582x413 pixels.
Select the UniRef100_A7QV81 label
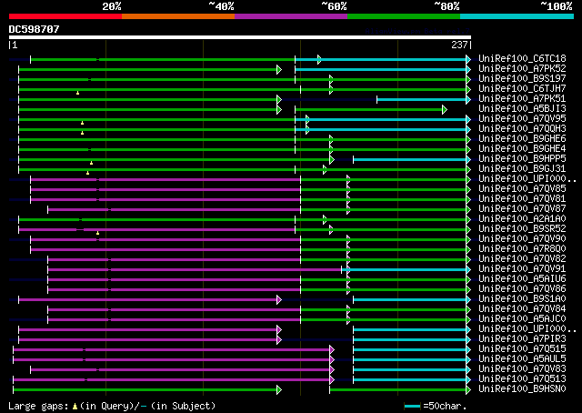pyautogui.click(x=522, y=199)
